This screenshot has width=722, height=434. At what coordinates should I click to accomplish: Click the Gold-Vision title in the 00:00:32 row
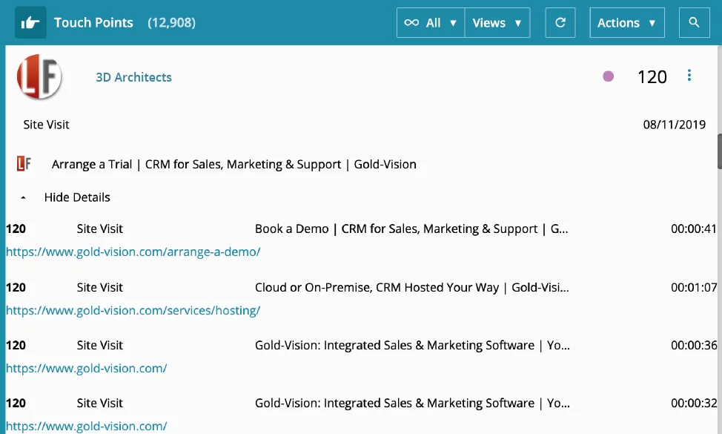(x=413, y=403)
